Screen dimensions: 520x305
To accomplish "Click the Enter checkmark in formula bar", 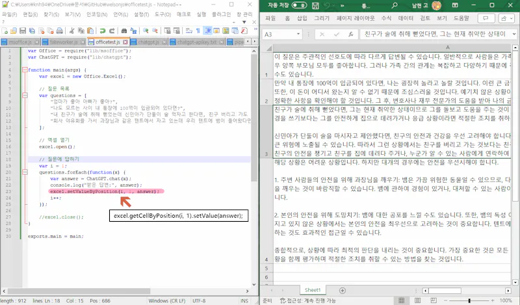I will point(336,34).
